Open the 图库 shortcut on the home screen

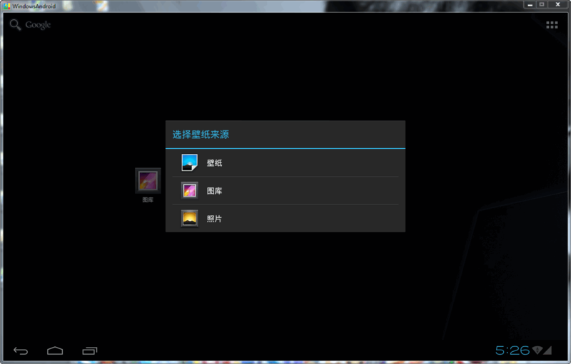(148, 185)
